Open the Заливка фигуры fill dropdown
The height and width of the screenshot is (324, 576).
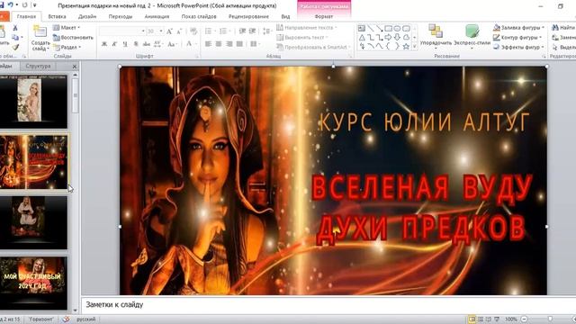tap(518, 28)
